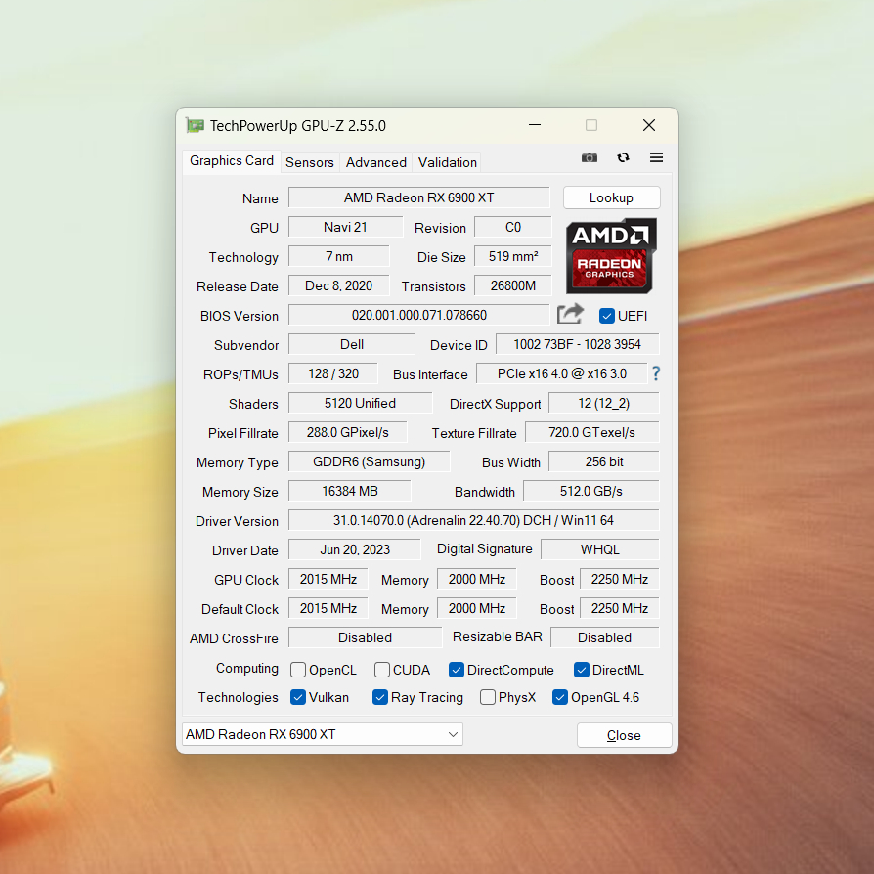Viewport: 874px width, 874px height.
Task: Click the Close button at bottom
Action: (x=624, y=735)
